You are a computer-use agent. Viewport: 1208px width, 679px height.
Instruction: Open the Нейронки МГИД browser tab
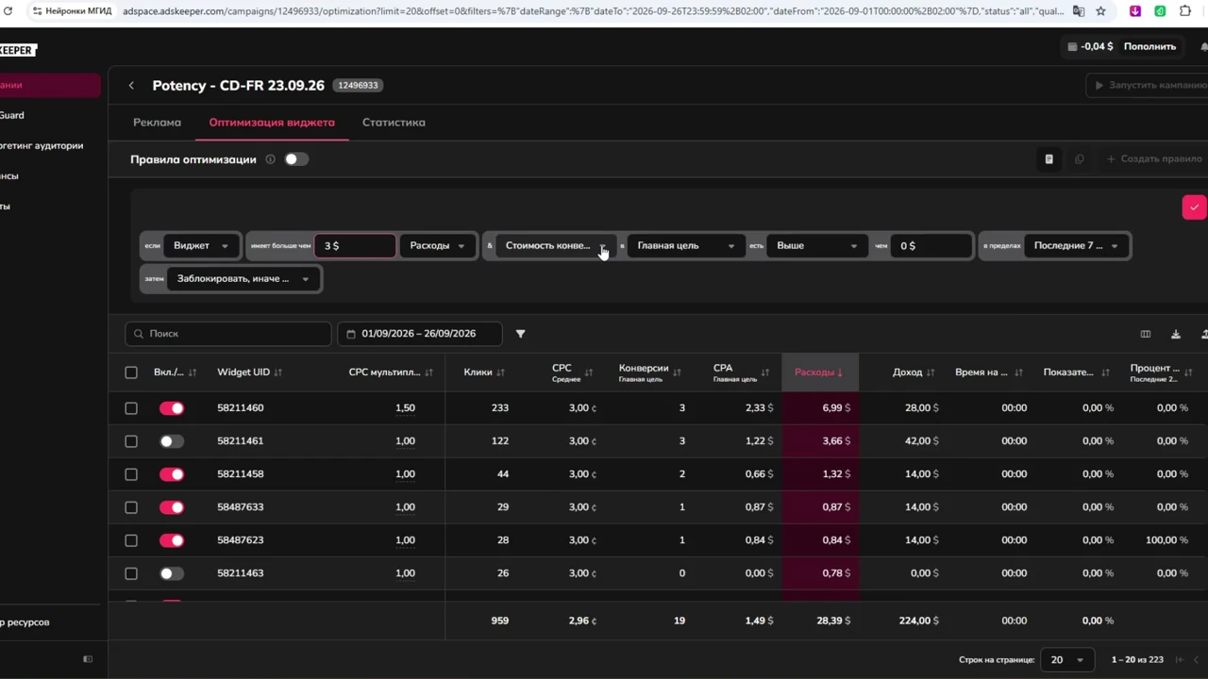pyautogui.click(x=71, y=11)
